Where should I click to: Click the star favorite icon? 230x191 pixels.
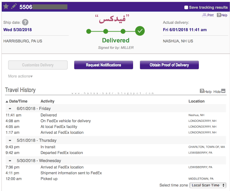(x=6, y=6)
